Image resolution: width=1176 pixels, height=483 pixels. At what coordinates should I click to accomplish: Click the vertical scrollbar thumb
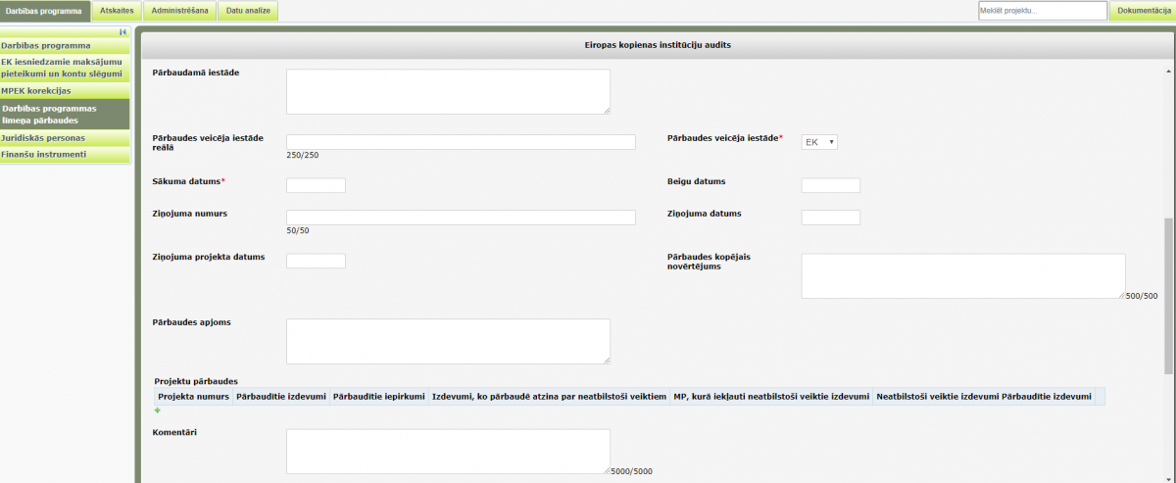tap(1167, 294)
